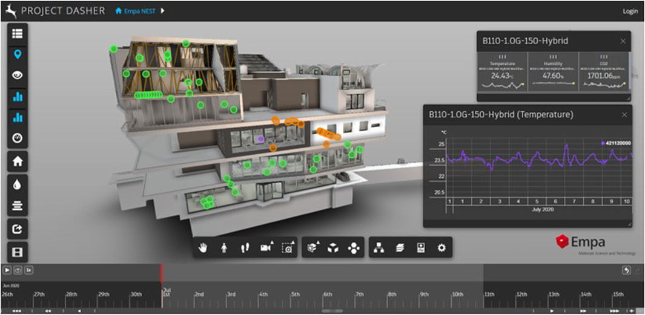Expand Empa NEST breadcrumb arrow

click(162, 11)
